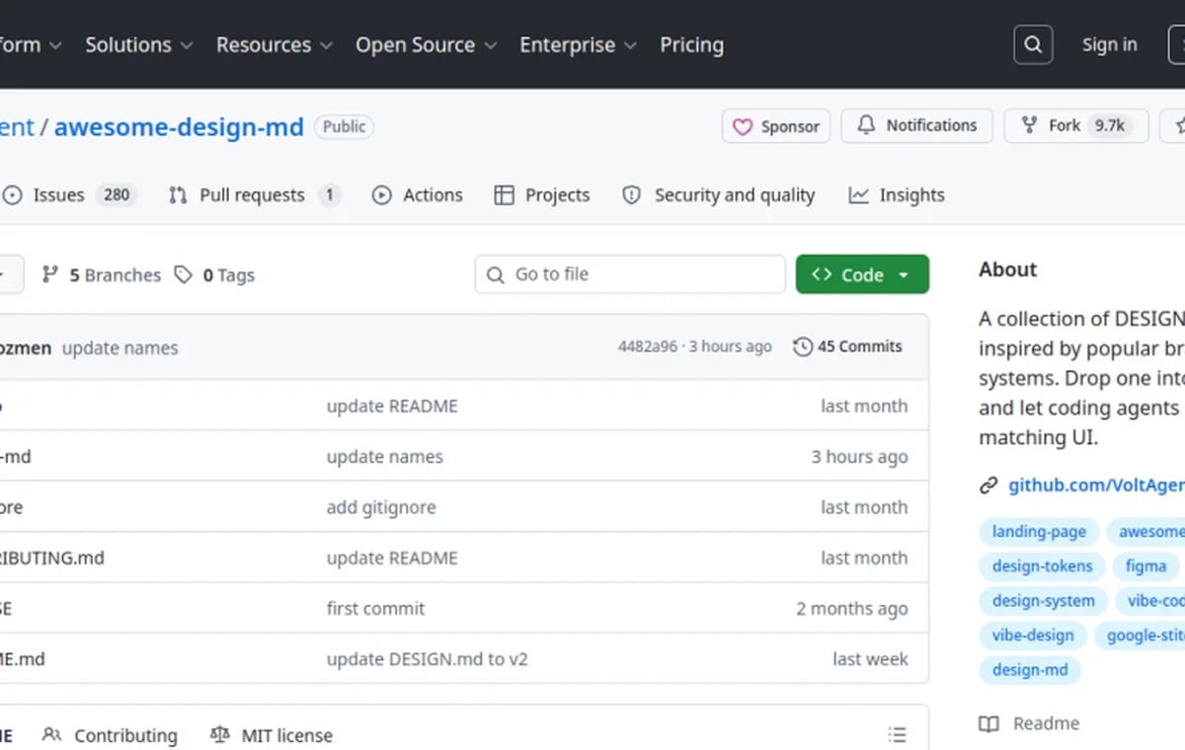Screen dimensions: 1185x750
Task: Click the Public visibility badge
Action: click(x=345, y=126)
